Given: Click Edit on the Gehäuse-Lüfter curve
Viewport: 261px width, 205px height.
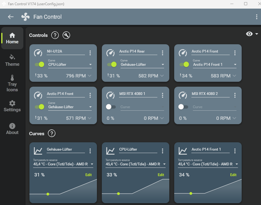Looking at the screenshot, I should (88, 175).
